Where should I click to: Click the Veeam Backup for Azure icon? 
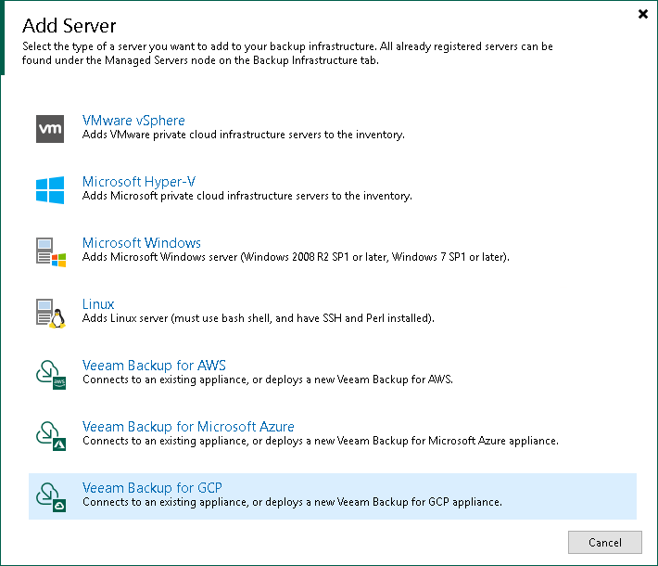point(51,436)
